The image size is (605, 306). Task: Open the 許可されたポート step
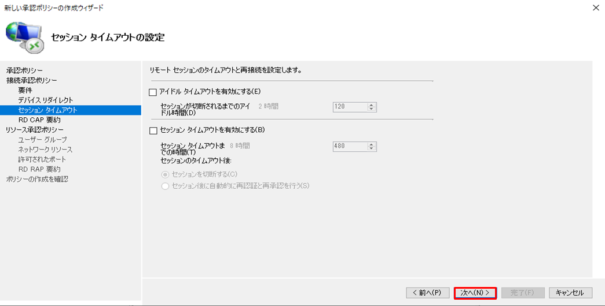[42, 159]
